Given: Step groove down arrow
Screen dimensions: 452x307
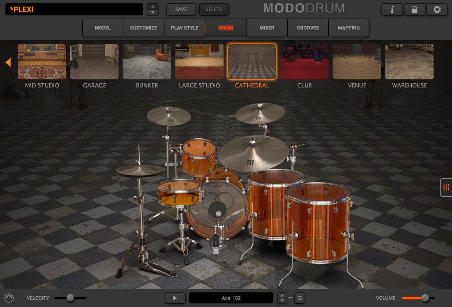Looking at the screenshot, I should click(x=282, y=300).
